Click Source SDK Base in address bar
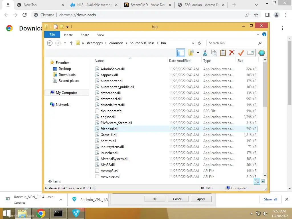The height and width of the screenshot is (219, 292). (142, 43)
